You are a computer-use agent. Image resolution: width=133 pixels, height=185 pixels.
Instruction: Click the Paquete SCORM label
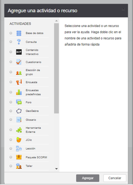[36, 157]
